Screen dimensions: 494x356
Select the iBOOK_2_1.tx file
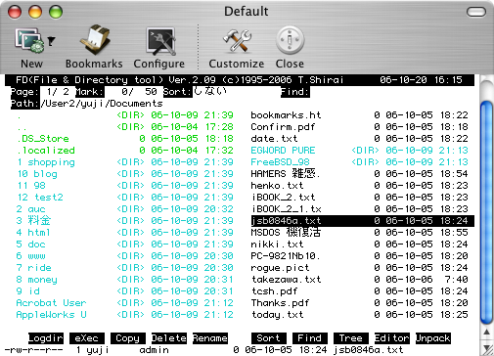tap(360, 209)
